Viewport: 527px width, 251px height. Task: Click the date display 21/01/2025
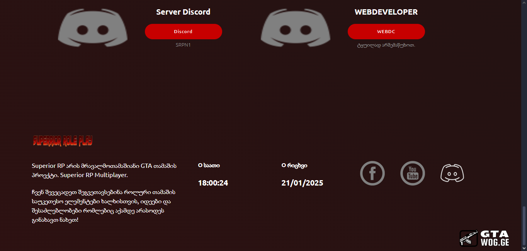click(x=302, y=183)
